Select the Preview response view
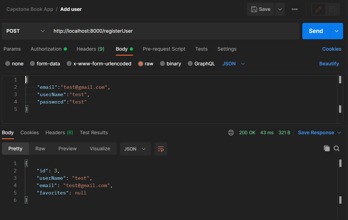The image size is (348, 220). point(67,149)
